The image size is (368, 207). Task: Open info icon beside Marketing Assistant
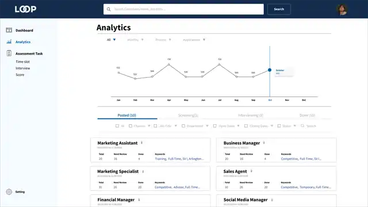click(x=141, y=143)
